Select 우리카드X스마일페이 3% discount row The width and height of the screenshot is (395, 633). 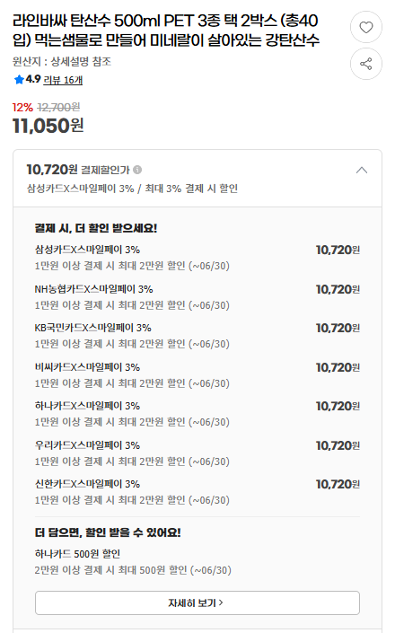197,453
